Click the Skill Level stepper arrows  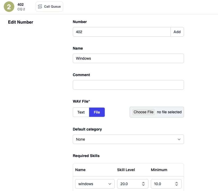tap(143, 184)
